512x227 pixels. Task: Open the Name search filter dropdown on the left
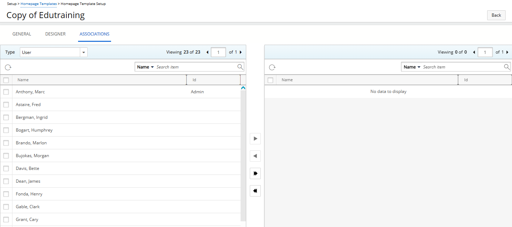click(x=145, y=67)
